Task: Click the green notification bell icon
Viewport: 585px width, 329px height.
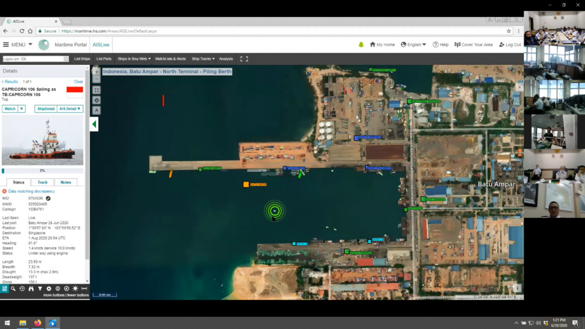Action: (361, 45)
